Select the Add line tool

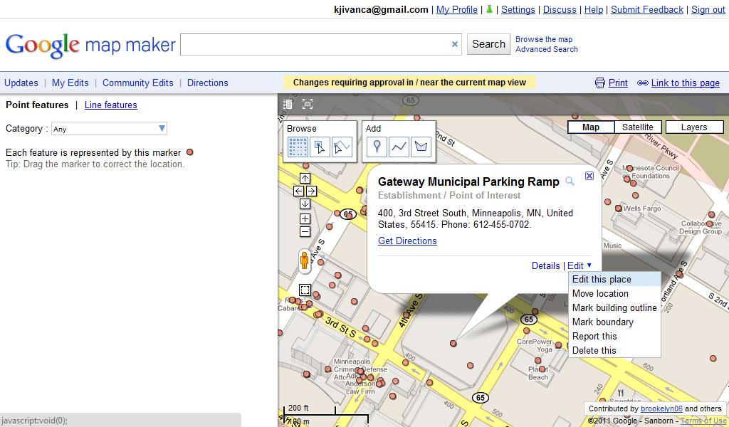click(x=399, y=147)
